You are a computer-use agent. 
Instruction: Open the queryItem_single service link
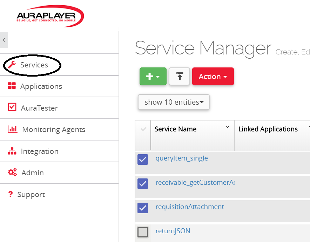tap(182, 158)
